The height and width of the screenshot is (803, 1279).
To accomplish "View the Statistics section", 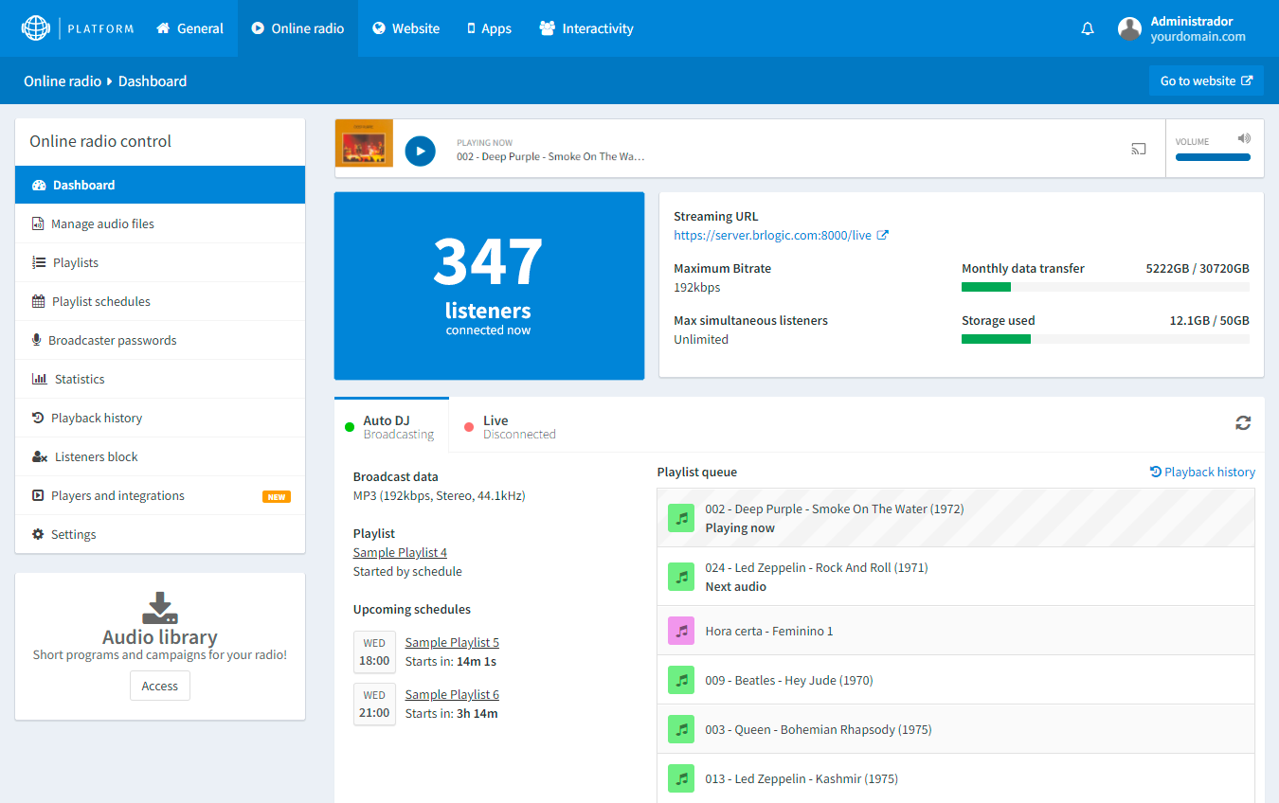I will coord(79,379).
